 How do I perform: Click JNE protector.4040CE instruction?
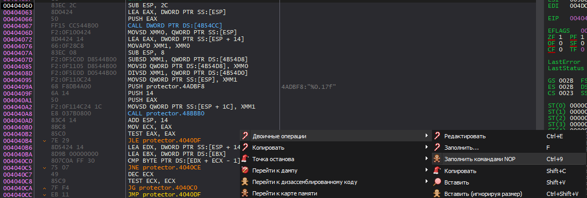(164, 167)
